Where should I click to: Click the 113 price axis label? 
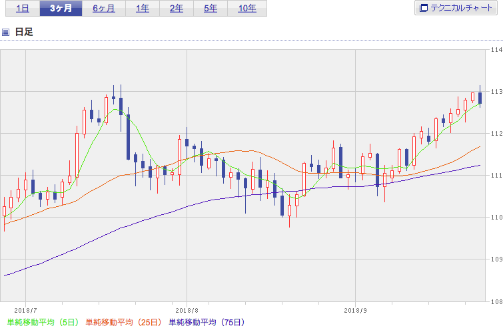pyautogui.click(x=496, y=92)
